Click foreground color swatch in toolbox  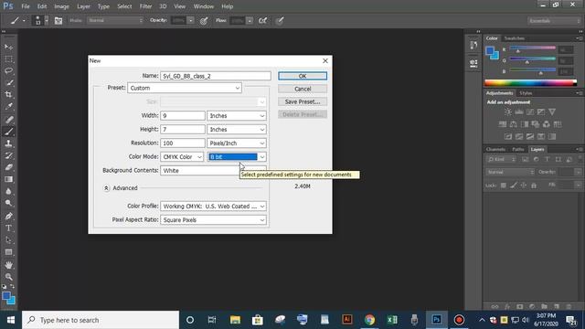(x=6, y=296)
